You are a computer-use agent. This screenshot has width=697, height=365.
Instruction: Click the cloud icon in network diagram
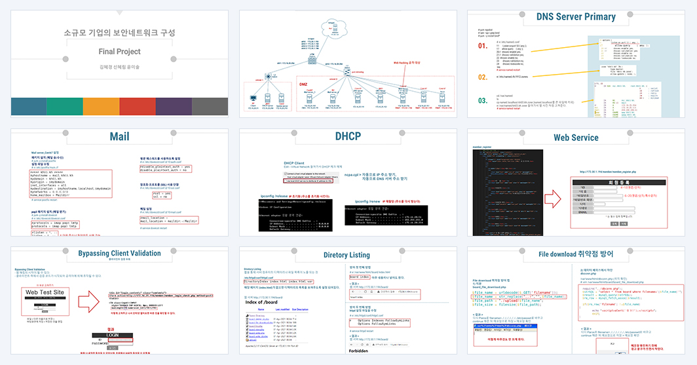(334, 28)
